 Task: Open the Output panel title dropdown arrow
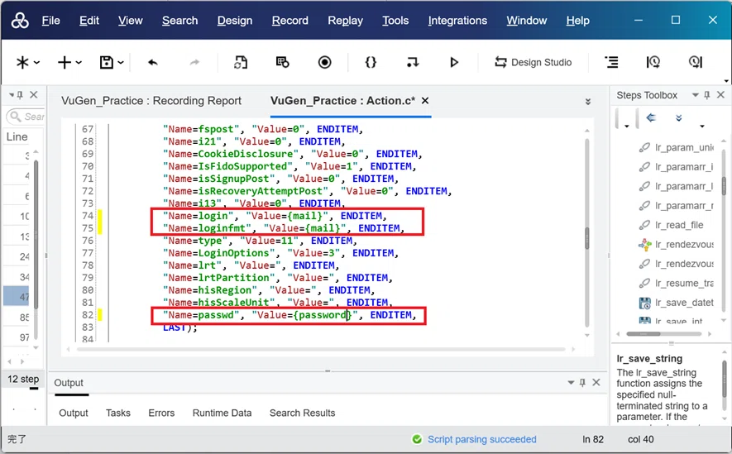(x=571, y=383)
